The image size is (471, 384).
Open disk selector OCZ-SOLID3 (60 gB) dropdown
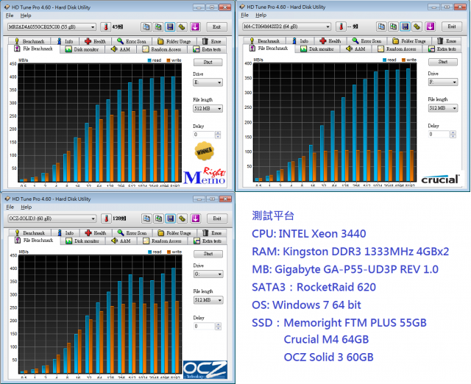tap(52, 218)
